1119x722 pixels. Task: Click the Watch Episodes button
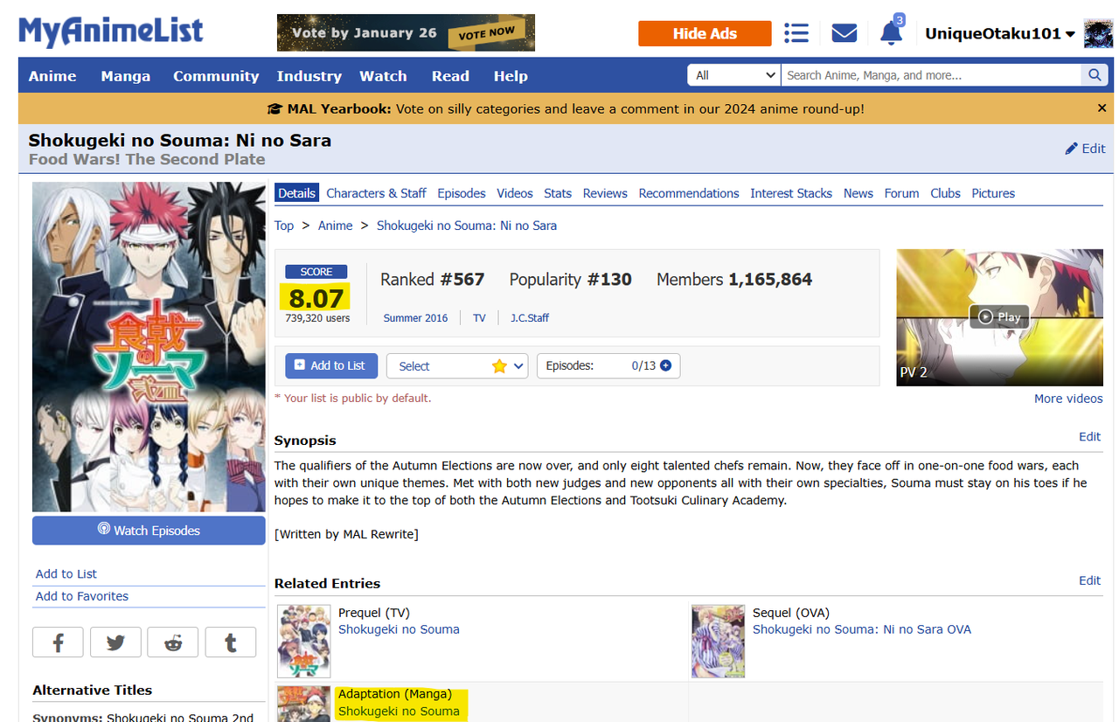pyautogui.click(x=149, y=531)
